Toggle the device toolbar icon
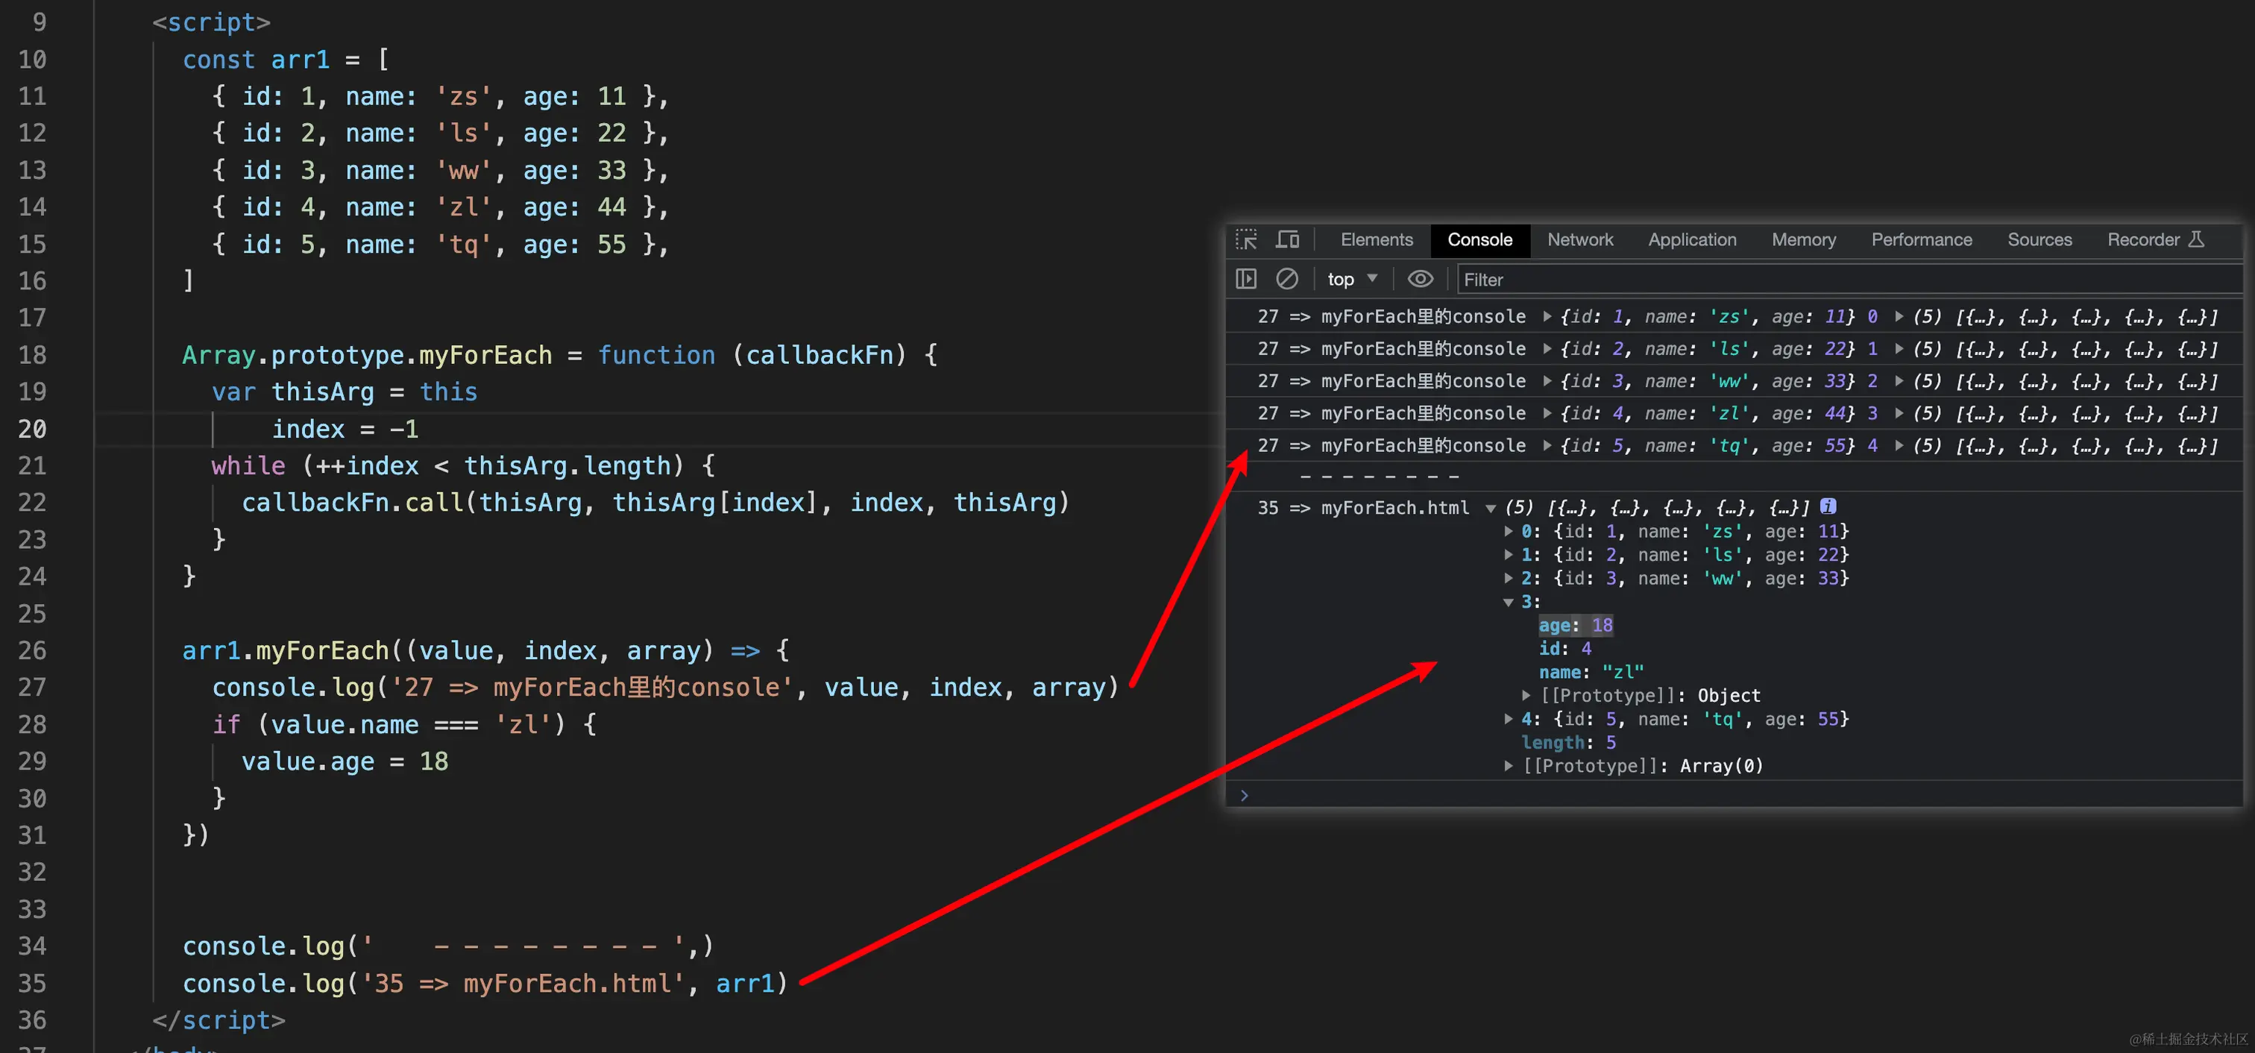 (x=1288, y=240)
